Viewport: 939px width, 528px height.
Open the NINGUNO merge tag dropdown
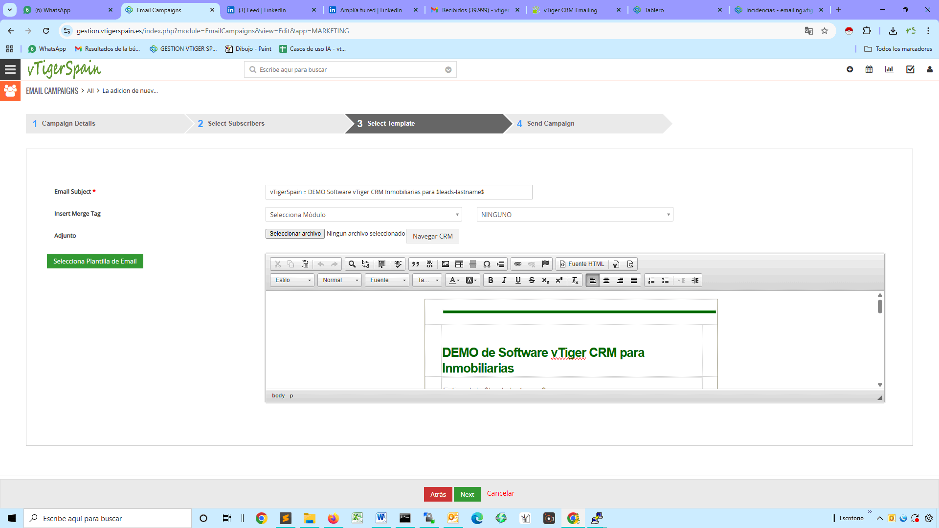(575, 214)
